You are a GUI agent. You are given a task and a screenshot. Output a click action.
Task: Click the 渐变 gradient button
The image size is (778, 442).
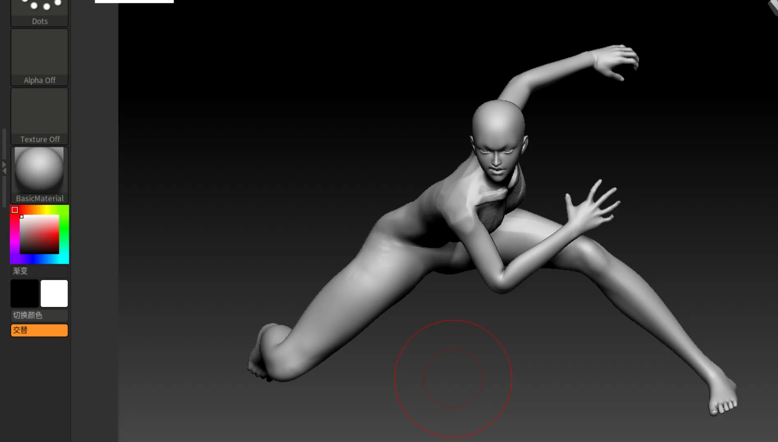click(x=39, y=271)
